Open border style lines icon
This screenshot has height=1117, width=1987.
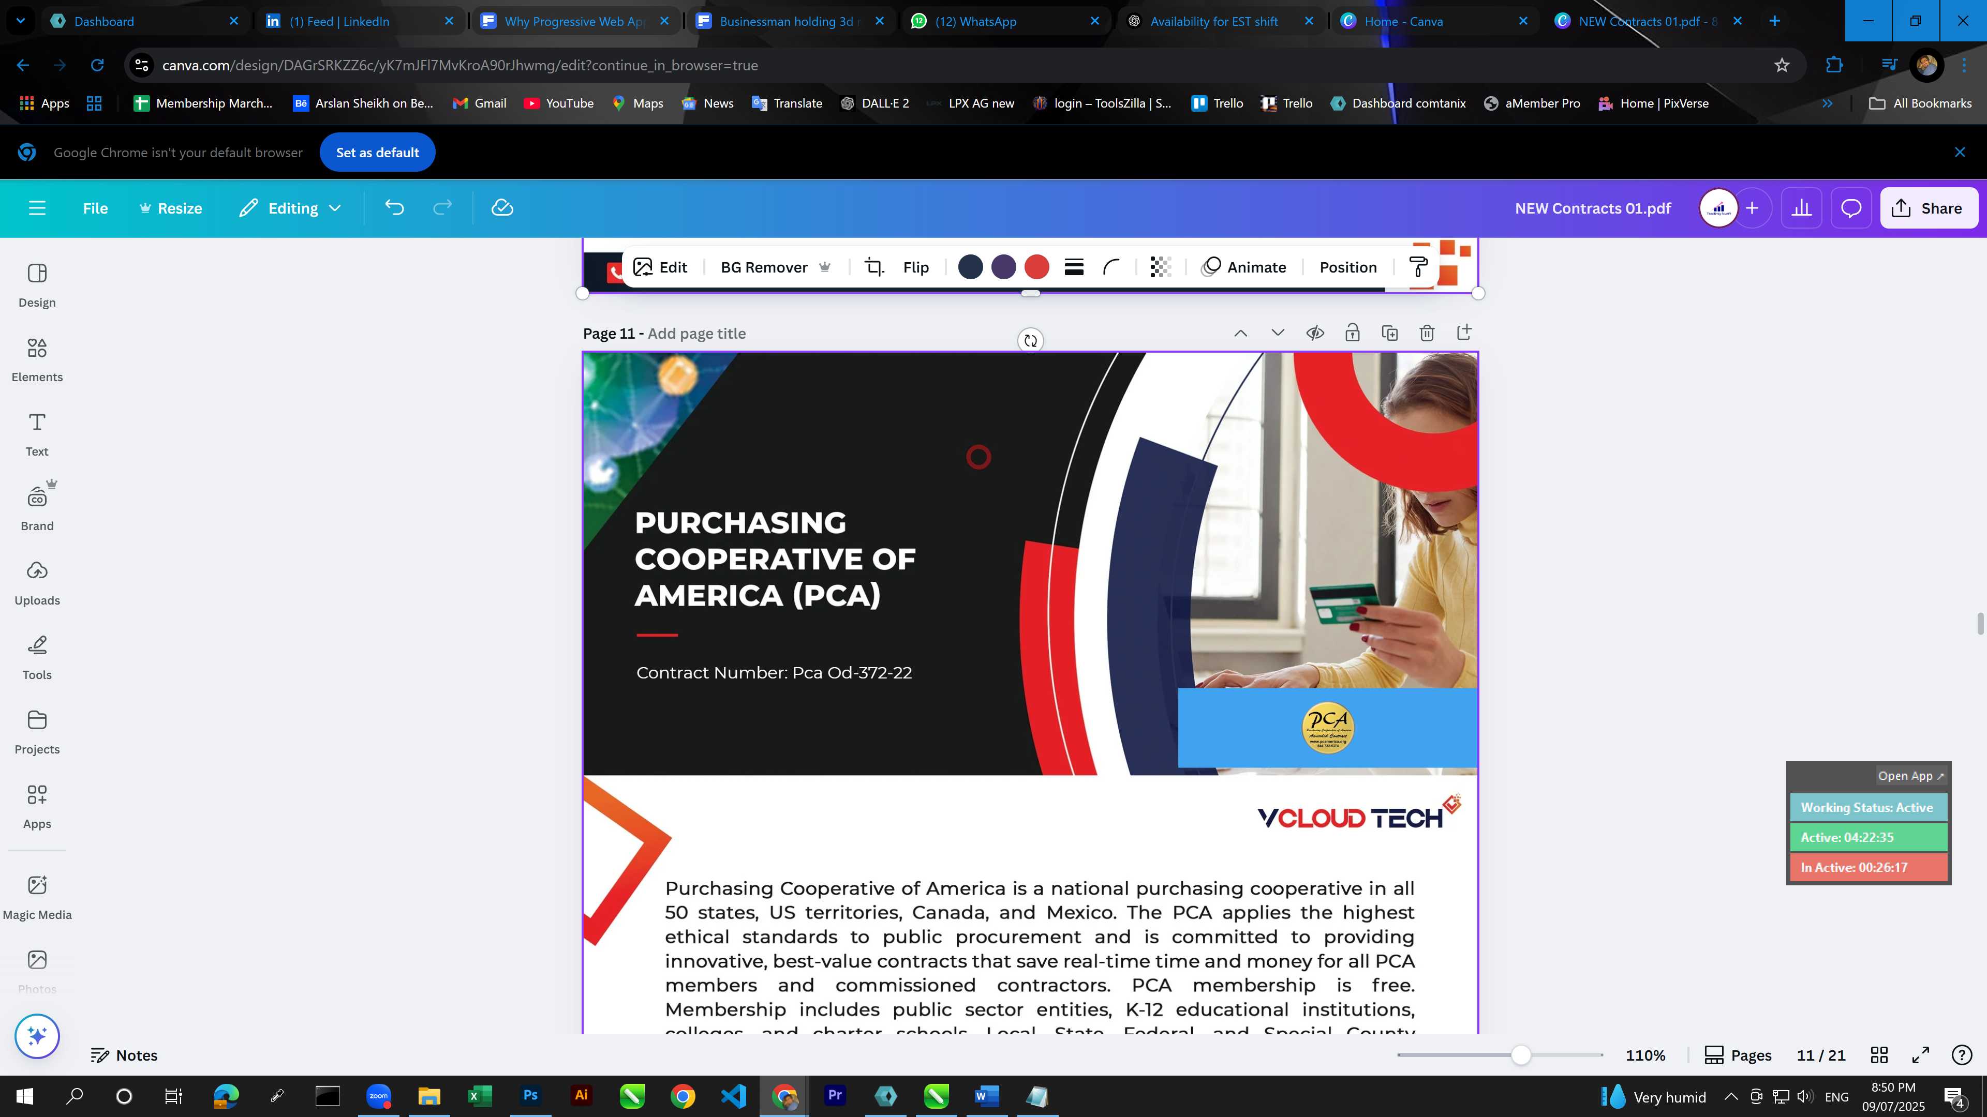coord(1074,267)
